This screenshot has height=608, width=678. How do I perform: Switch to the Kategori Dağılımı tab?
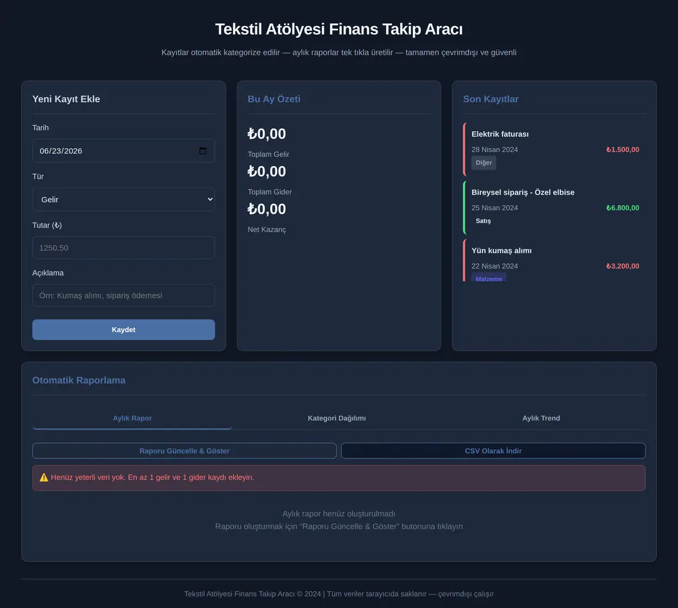tap(337, 418)
